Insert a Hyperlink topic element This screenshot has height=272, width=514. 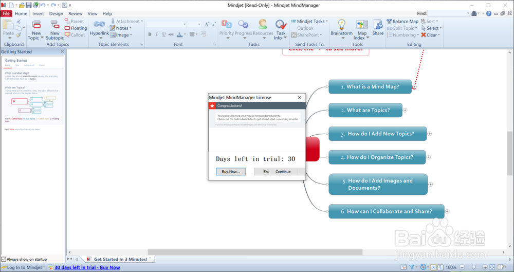point(99,29)
